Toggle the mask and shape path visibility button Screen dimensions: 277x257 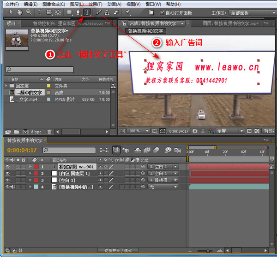163,131
